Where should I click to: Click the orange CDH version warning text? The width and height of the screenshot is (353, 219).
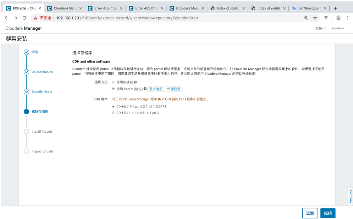pyautogui.click(x=160, y=99)
